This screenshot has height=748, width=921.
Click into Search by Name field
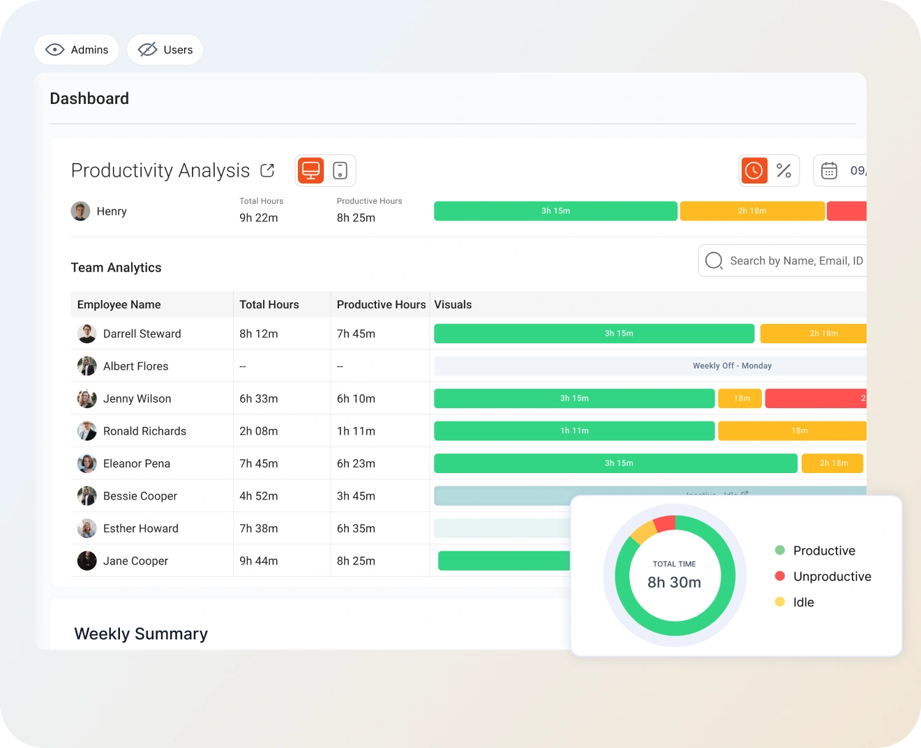click(795, 260)
